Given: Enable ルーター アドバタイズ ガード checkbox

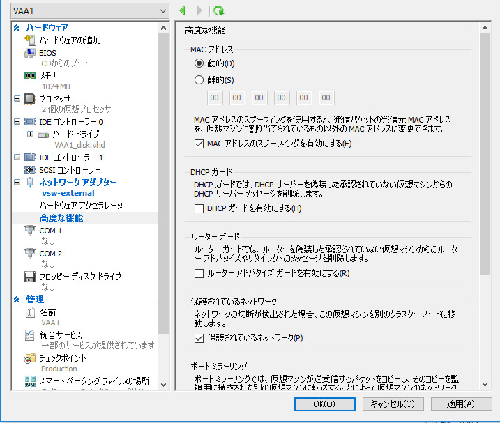Looking at the screenshot, I should (x=199, y=273).
